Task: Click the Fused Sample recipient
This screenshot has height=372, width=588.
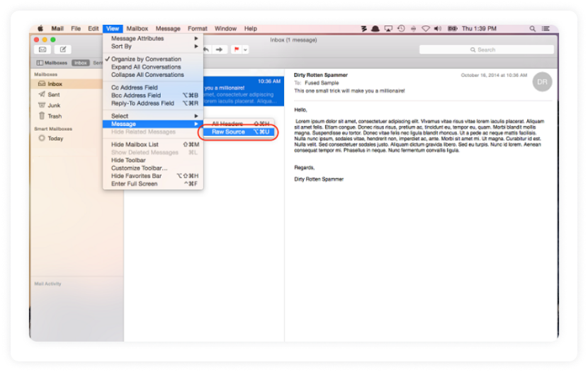Action: click(322, 83)
